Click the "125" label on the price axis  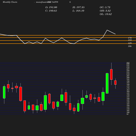(128, 104)
